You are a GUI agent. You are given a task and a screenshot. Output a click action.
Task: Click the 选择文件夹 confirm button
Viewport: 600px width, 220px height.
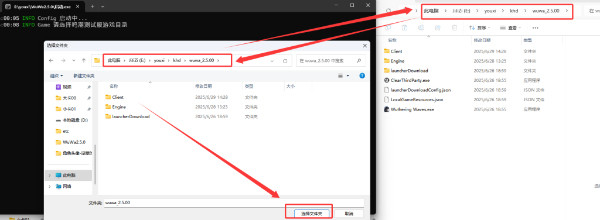pyautogui.click(x=309, y=214)
